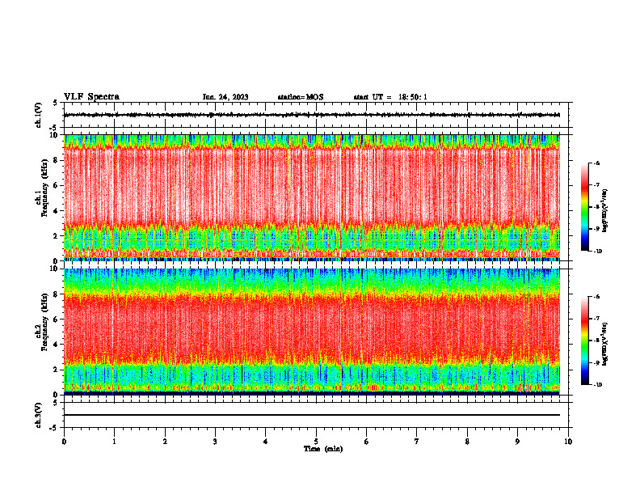640x495 pixels.
Task: Click time axis tick label "8"
Action: [x=467, y=442]
